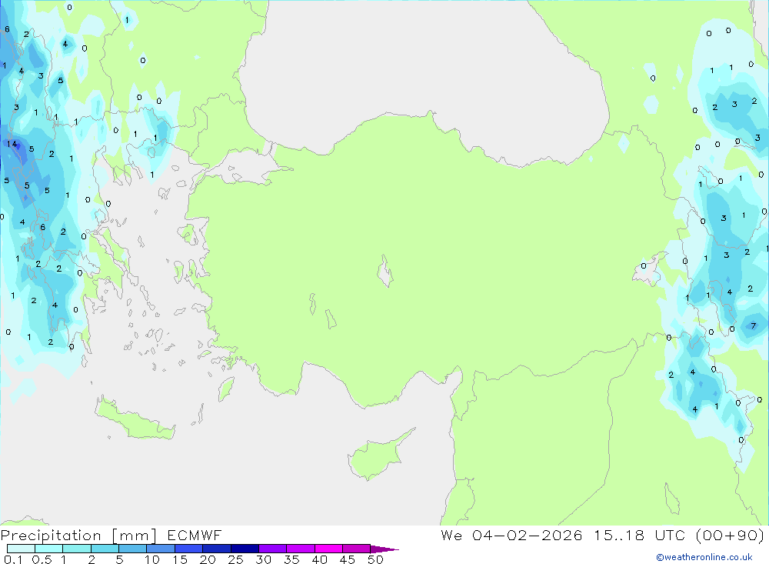Select the 5–10 mm legend color box
The width and height of the screenshot is (769, 564).
pos(132,549)
